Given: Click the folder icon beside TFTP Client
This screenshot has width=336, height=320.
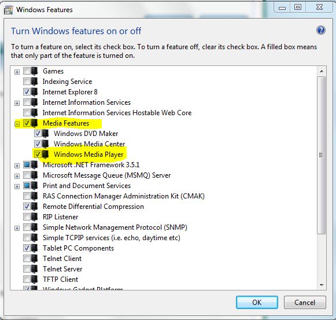Looking at the screenshot, I should (35, 279).
